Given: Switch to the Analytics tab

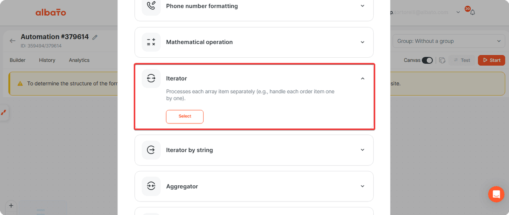Looking at the screenshot, I should click(x=79, y=60).
